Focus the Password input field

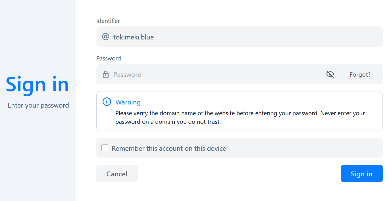tap(213, 74)
